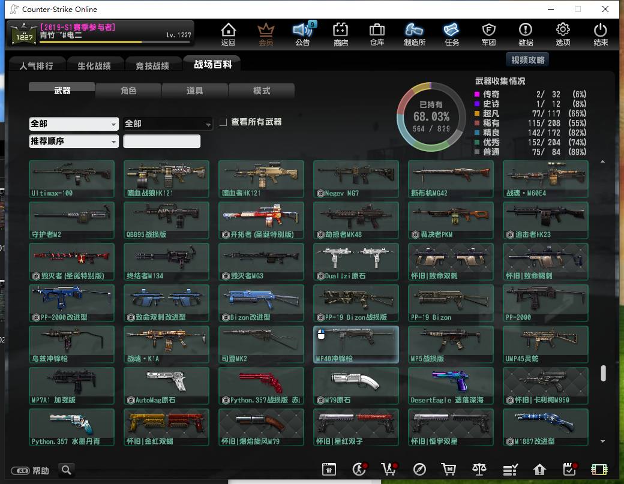Screen dimensions: 624x484
Task: Click the film strip icon in bottom bar
Action: tap(599, 470)
